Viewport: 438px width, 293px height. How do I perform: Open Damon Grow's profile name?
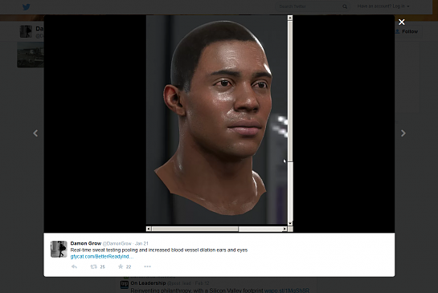[86, 243]
